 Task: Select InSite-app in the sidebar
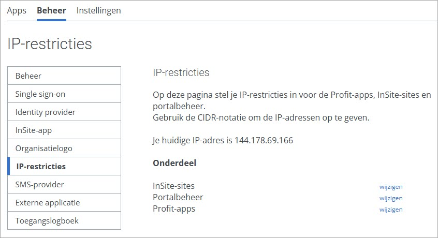pos(64,130)
